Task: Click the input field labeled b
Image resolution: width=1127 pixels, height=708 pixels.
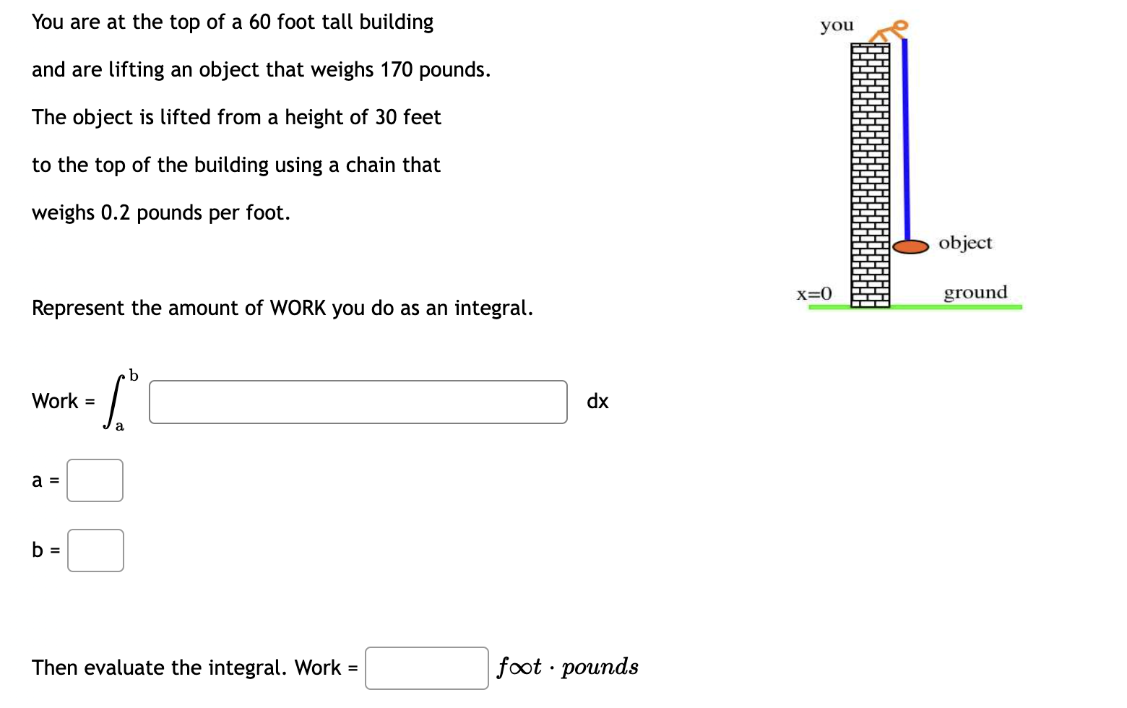Action: 95,551
